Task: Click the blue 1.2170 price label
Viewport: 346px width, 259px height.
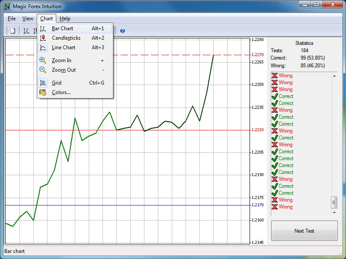Action: 257,205
